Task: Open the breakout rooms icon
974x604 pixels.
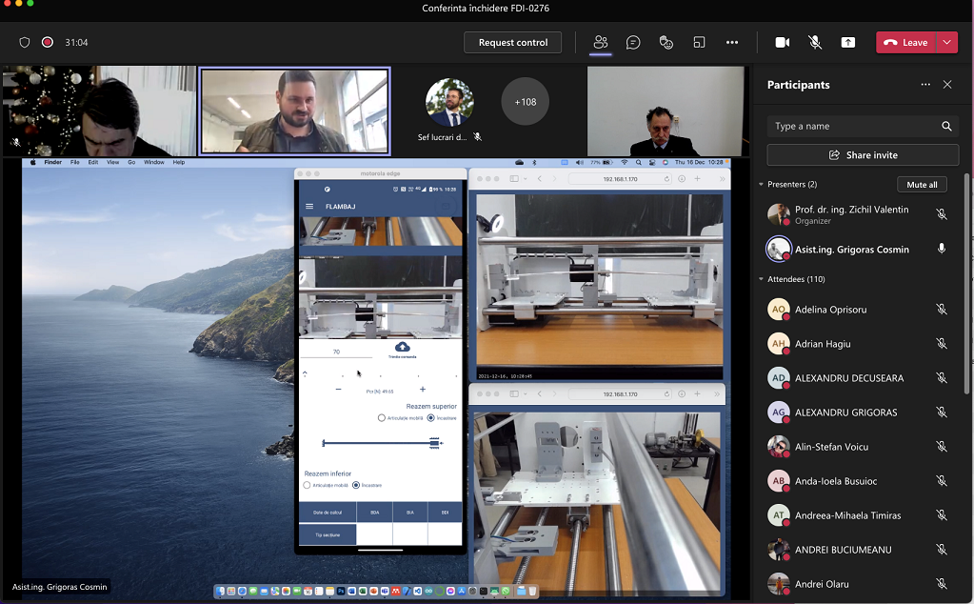Action: tap(699, 42)
